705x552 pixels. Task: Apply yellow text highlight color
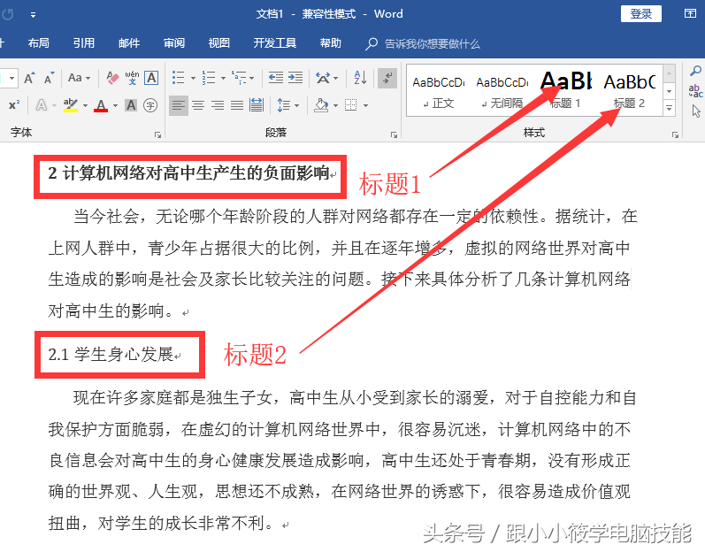point(71,105)
